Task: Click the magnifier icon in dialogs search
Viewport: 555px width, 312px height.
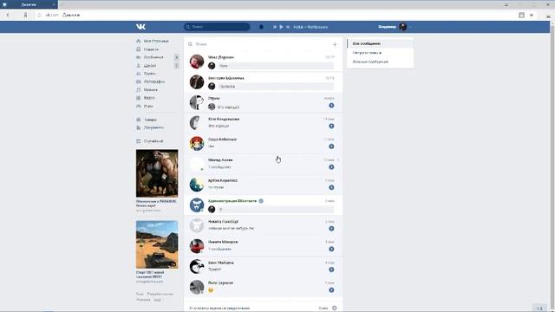Action: pos(190,44)
